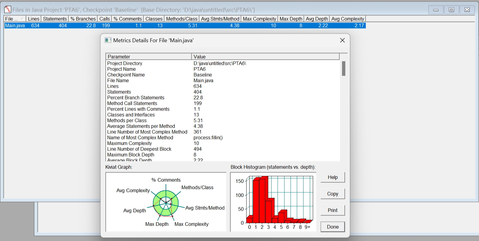The height and width of the screenshot is (241, 479).
Task: Select the Methods per Class row
Action: 223,120
